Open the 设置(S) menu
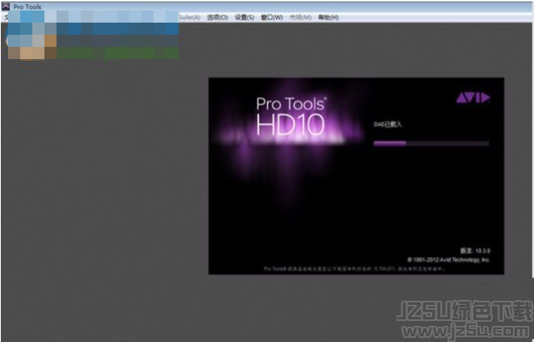The height and width of the screenshot is (342, 534). pos(245,17)
